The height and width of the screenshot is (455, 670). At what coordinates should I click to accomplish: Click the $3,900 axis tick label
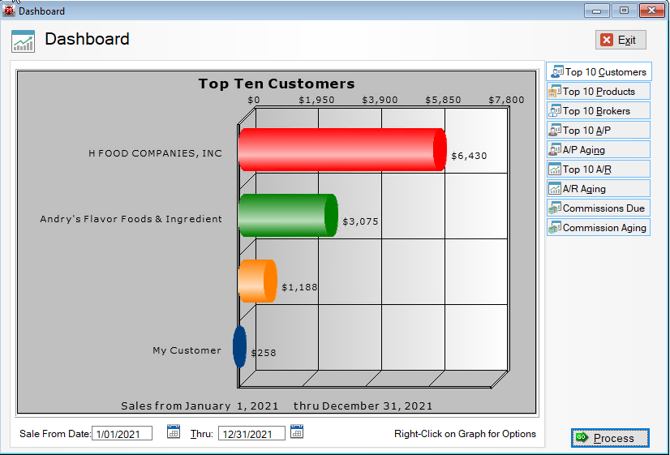(380, 100)
